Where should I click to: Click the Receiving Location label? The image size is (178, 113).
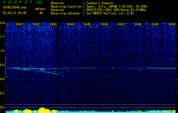(66, 6)
